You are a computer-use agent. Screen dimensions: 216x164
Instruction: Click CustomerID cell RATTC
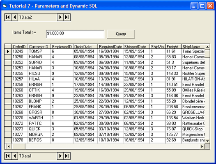pyautogui.click(x=39, y=123)
